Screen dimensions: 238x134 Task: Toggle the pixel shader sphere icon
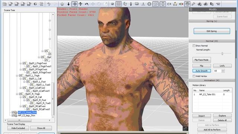pyautogui.click(x=187, y=4)
